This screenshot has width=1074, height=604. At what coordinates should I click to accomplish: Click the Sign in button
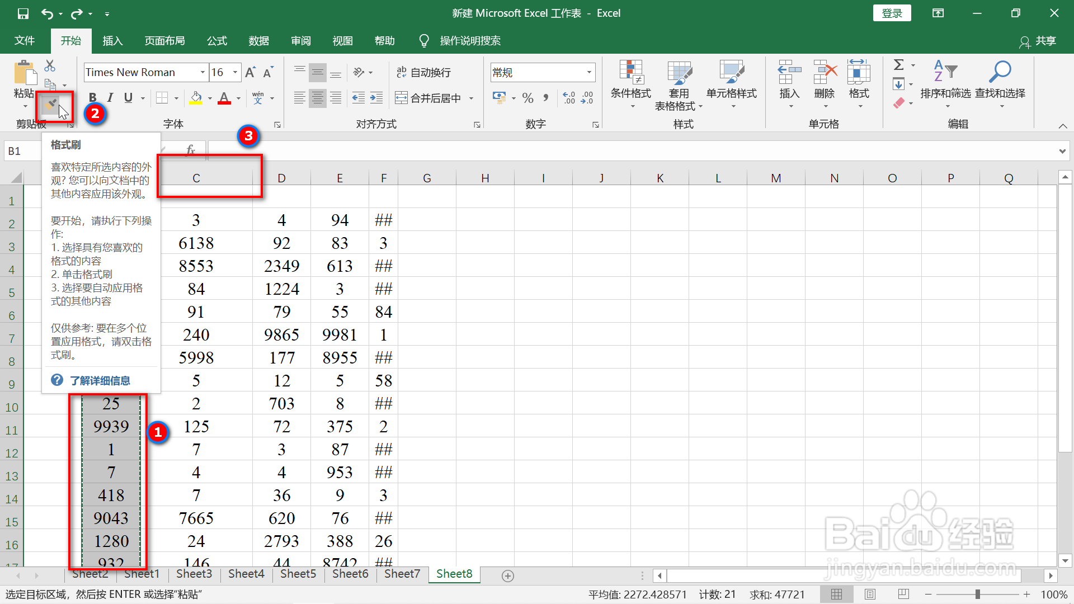[x=892, y=13]
